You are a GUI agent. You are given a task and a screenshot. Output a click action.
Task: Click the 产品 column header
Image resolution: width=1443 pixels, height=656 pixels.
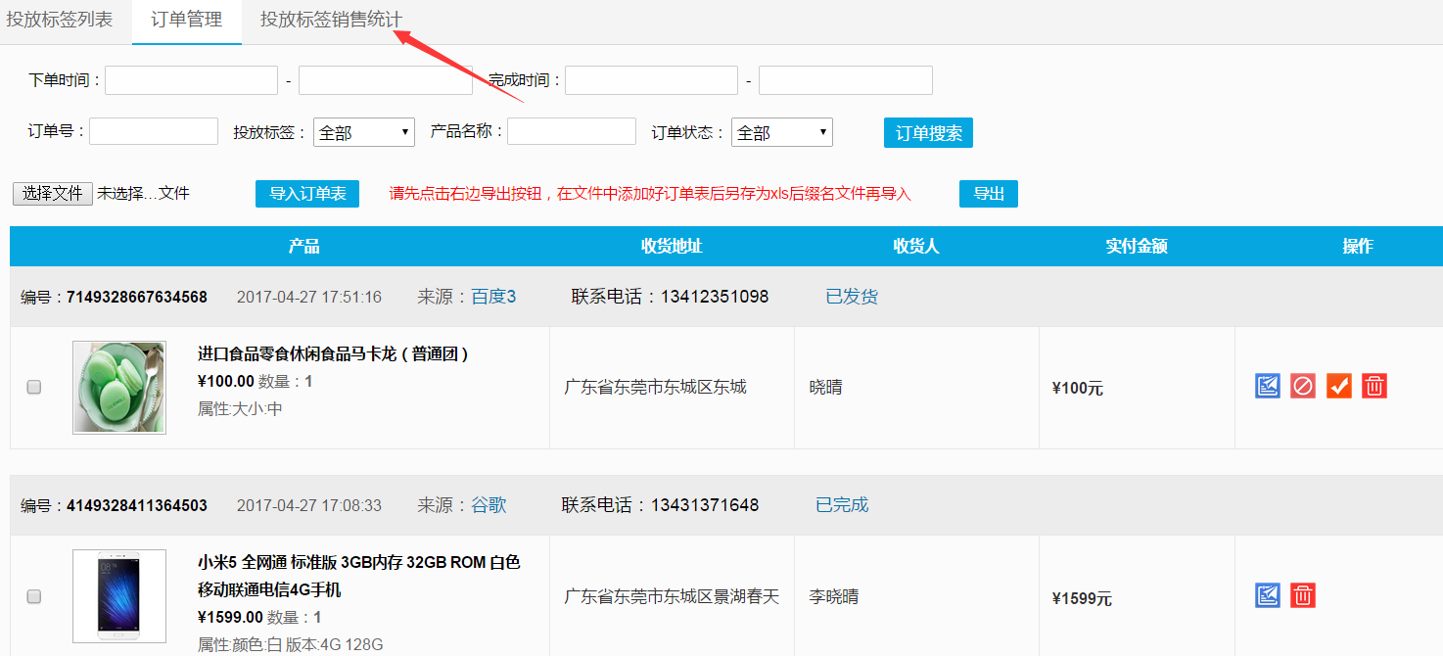[304, 247]
